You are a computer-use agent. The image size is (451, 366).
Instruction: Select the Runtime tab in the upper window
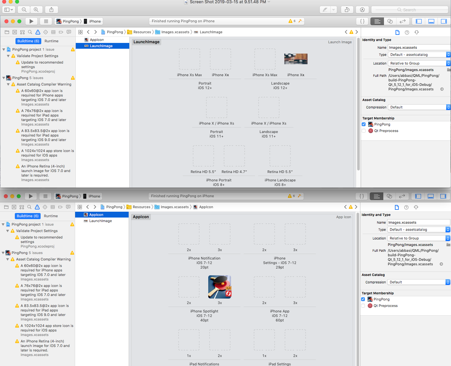coord(52,41)
